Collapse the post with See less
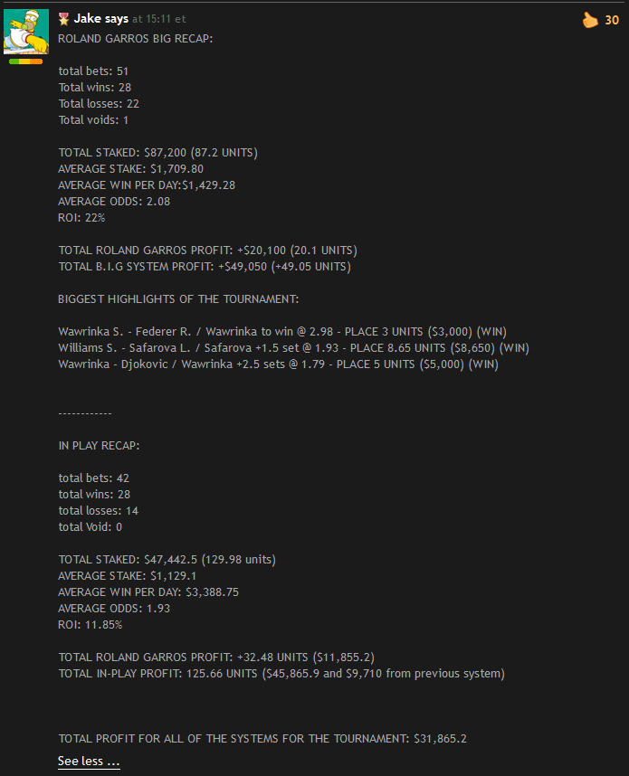629x776 pixels. pyautogui.click(x=89, y=761)
